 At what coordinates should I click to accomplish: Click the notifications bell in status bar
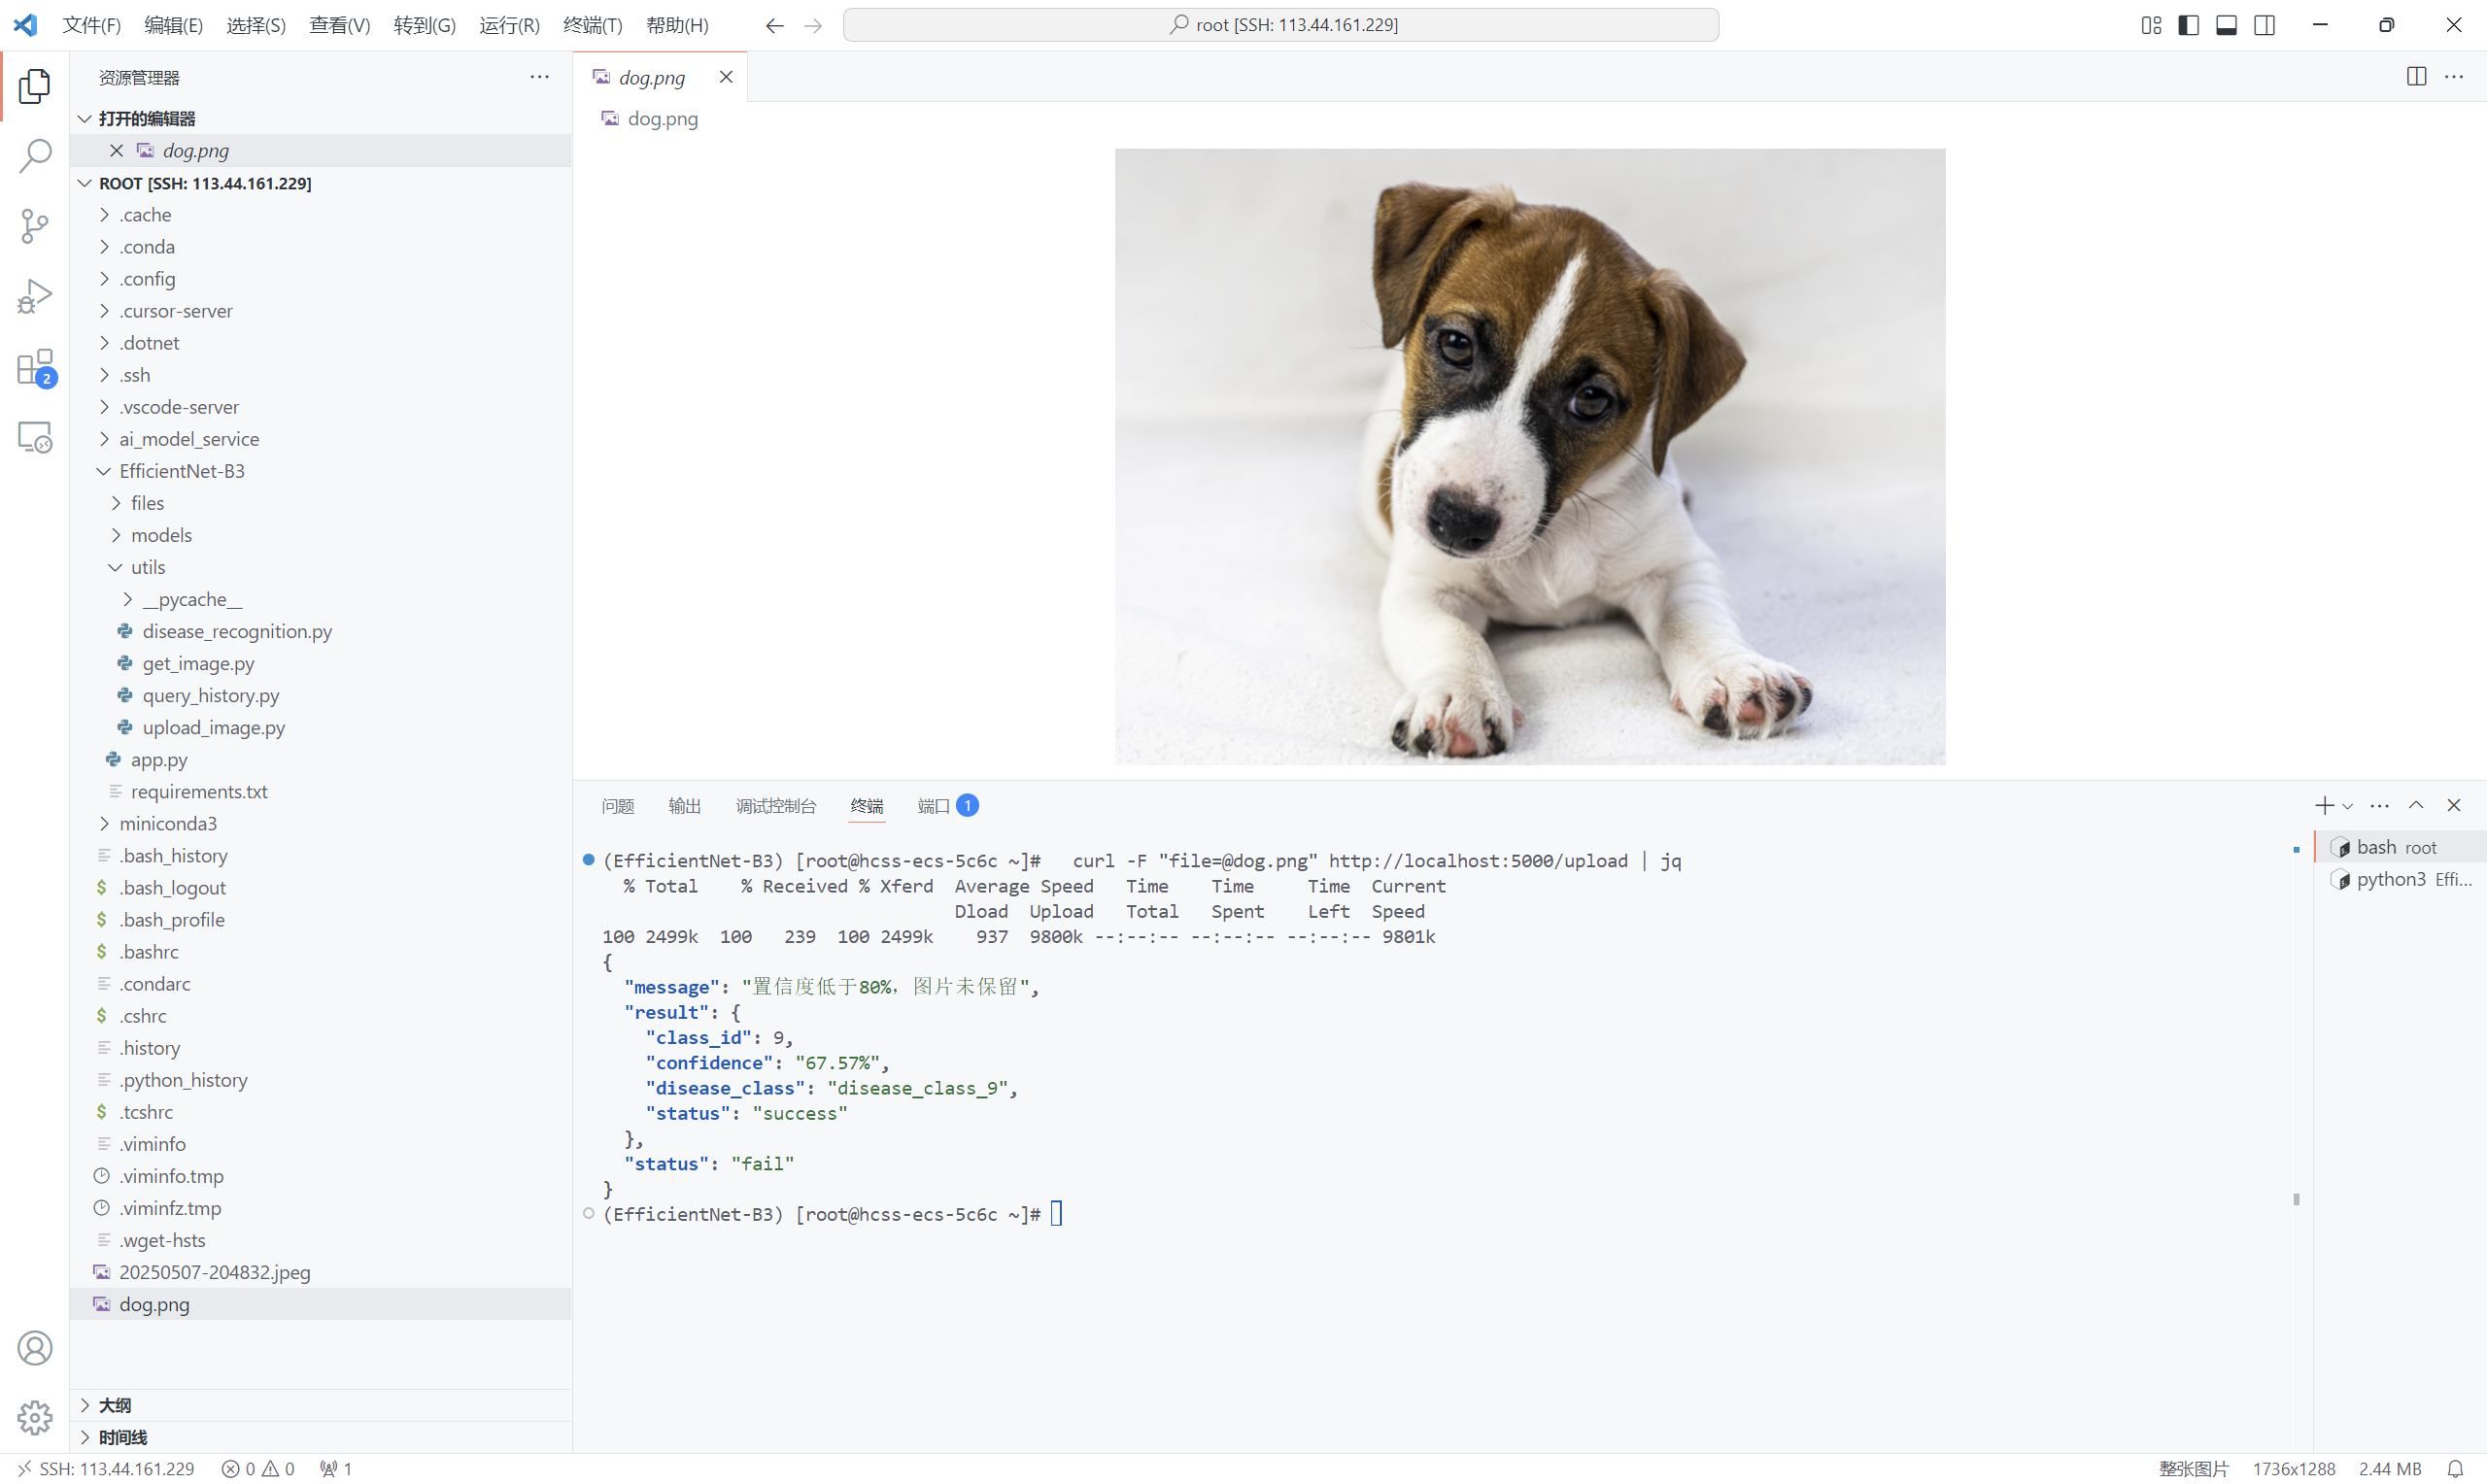point(2454,1468)
